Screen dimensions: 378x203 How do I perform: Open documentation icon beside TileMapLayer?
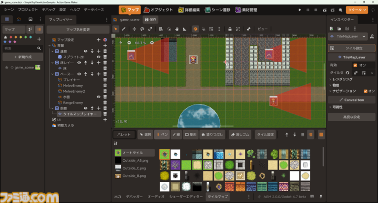tap(372, 36)
